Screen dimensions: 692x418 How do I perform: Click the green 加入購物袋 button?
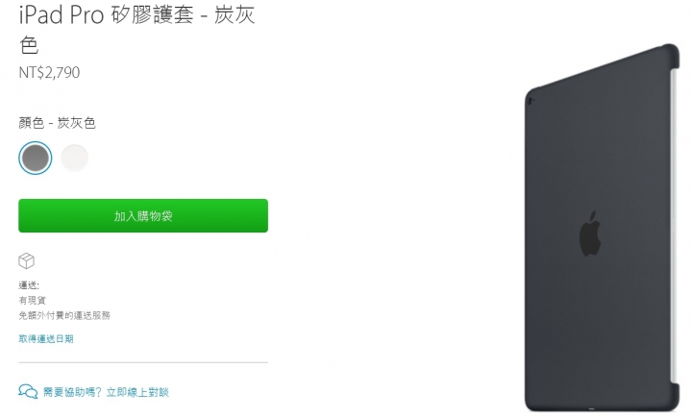tap(143, 216)
